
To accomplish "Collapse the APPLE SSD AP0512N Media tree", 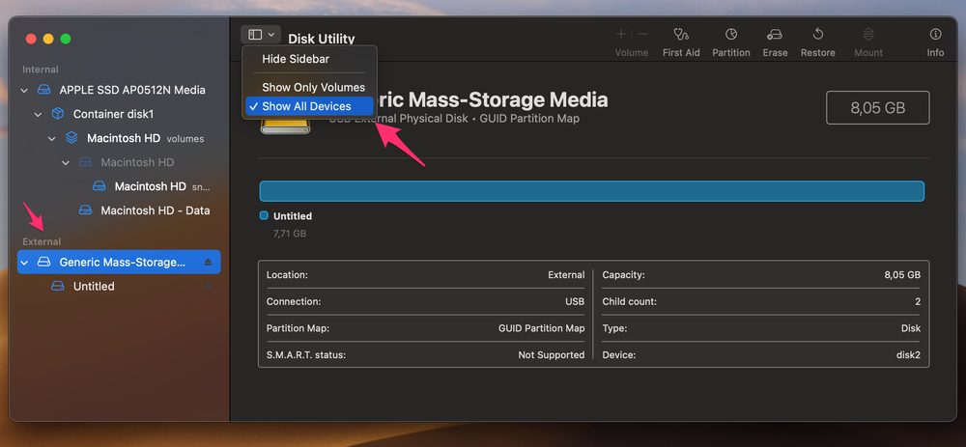I will (24, 90).
